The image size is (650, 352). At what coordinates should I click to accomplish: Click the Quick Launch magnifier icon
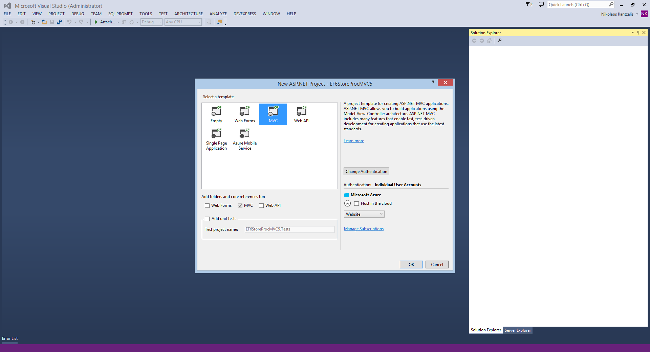pyautogui.click(x=611, y=4)
